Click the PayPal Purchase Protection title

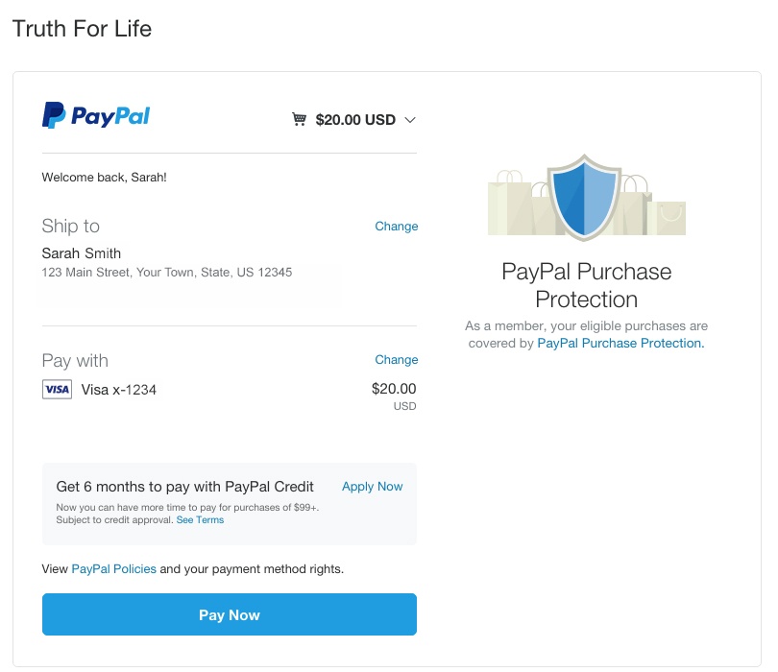pyautogui.click(x=587, y=285)
